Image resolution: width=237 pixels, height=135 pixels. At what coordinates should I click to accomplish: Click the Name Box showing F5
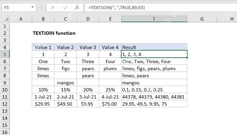click(x=19, y=7)
